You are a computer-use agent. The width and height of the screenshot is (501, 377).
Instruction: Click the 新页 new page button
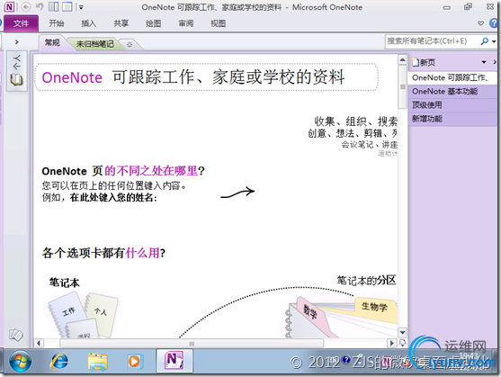[424, 62]
